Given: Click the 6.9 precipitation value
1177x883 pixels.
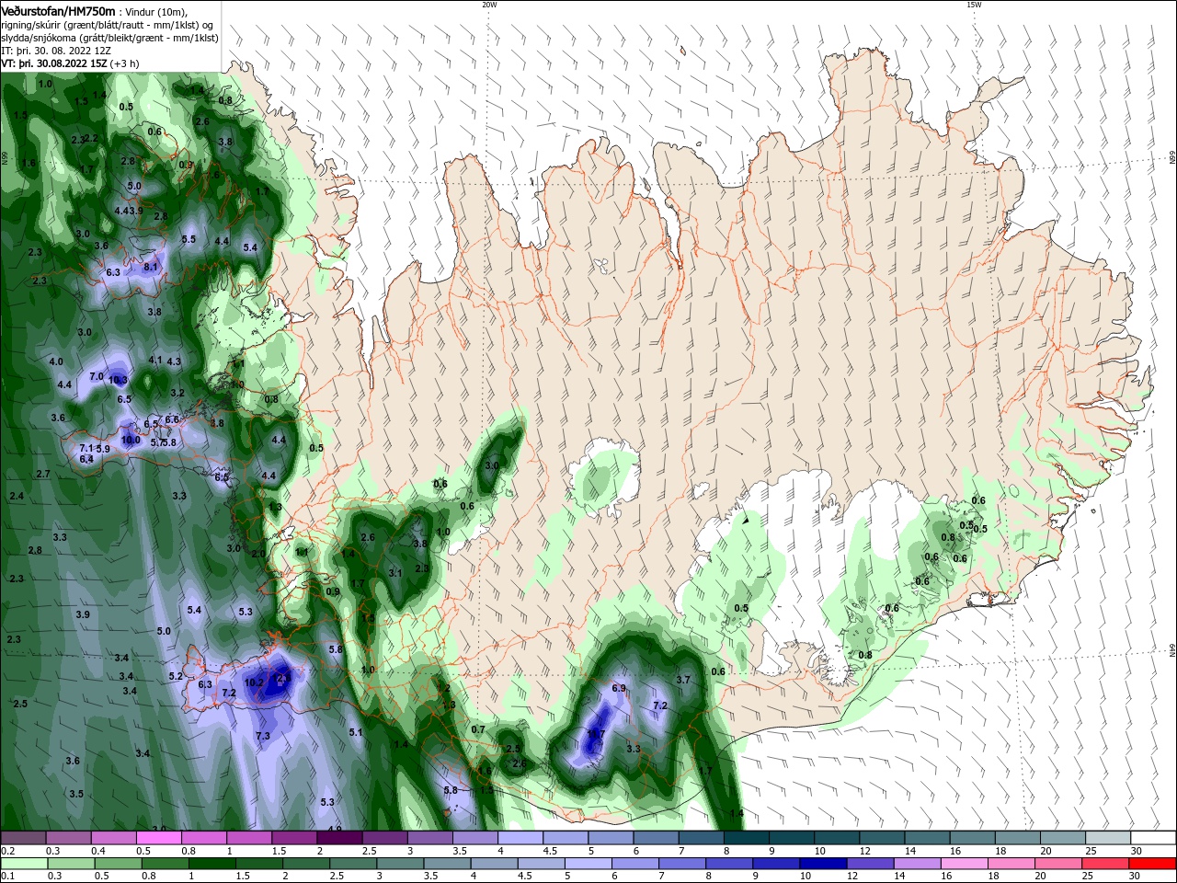Looking at the screenshot, I should [619, 688].
